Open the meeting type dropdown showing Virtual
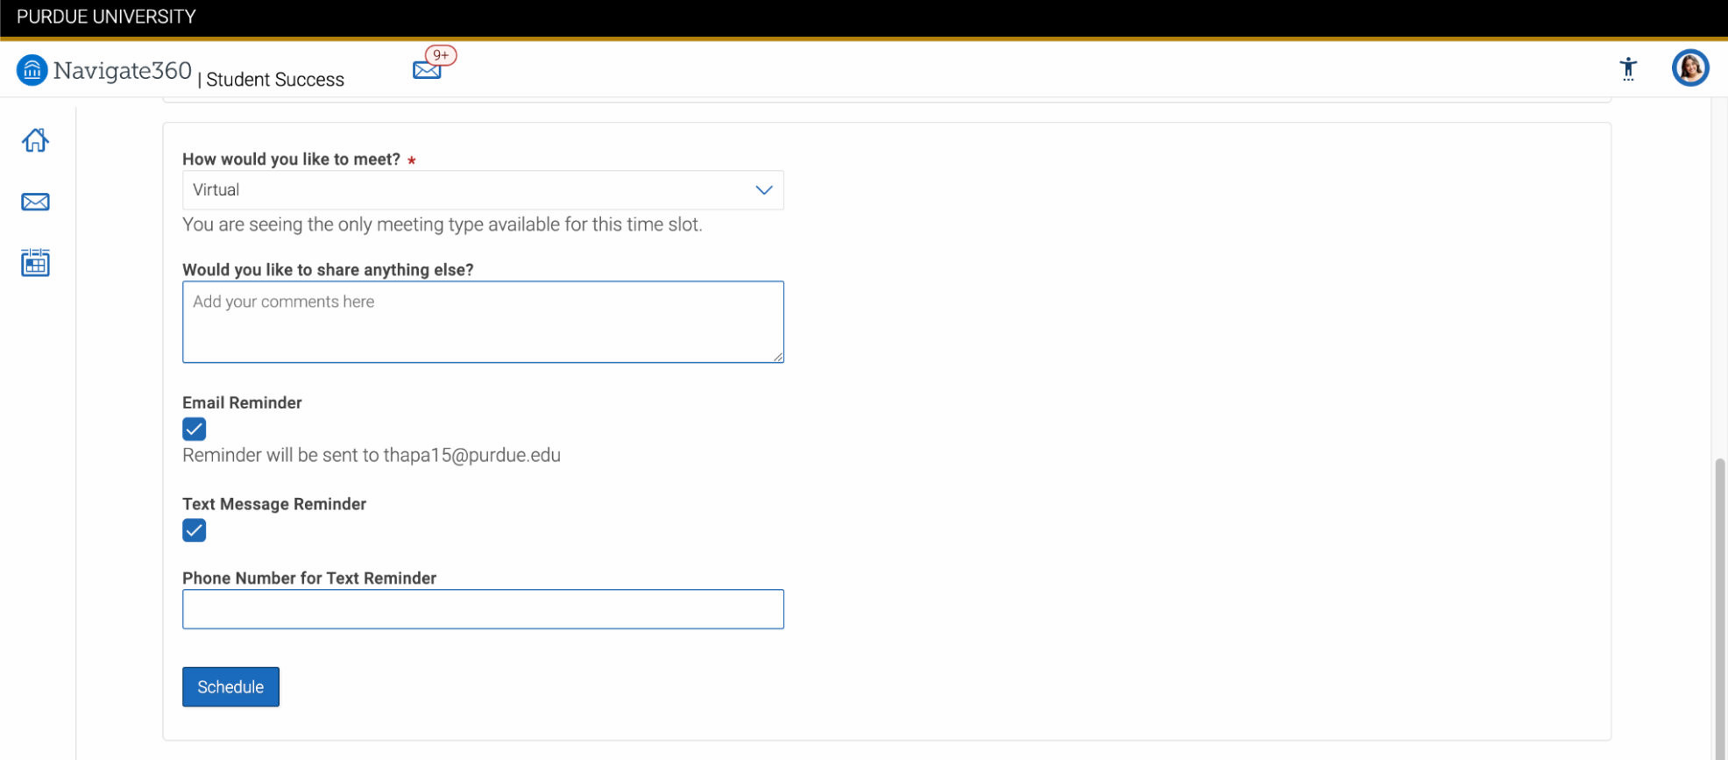 [483, 190]
